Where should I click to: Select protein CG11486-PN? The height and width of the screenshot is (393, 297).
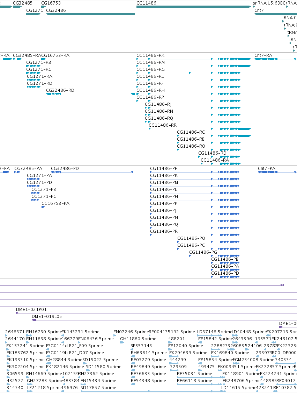[x=164, y=217]
